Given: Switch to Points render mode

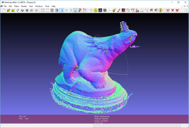Looking at the screenshot, I should tap(47, 10).
